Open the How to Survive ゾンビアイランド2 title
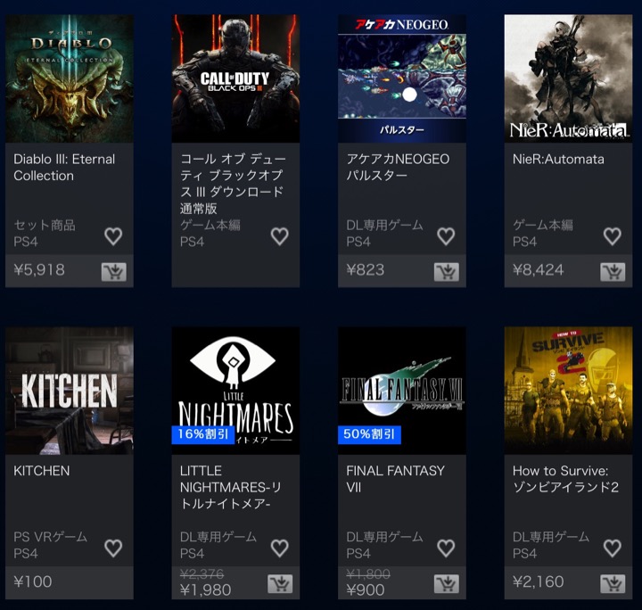 tap(565, 479)
